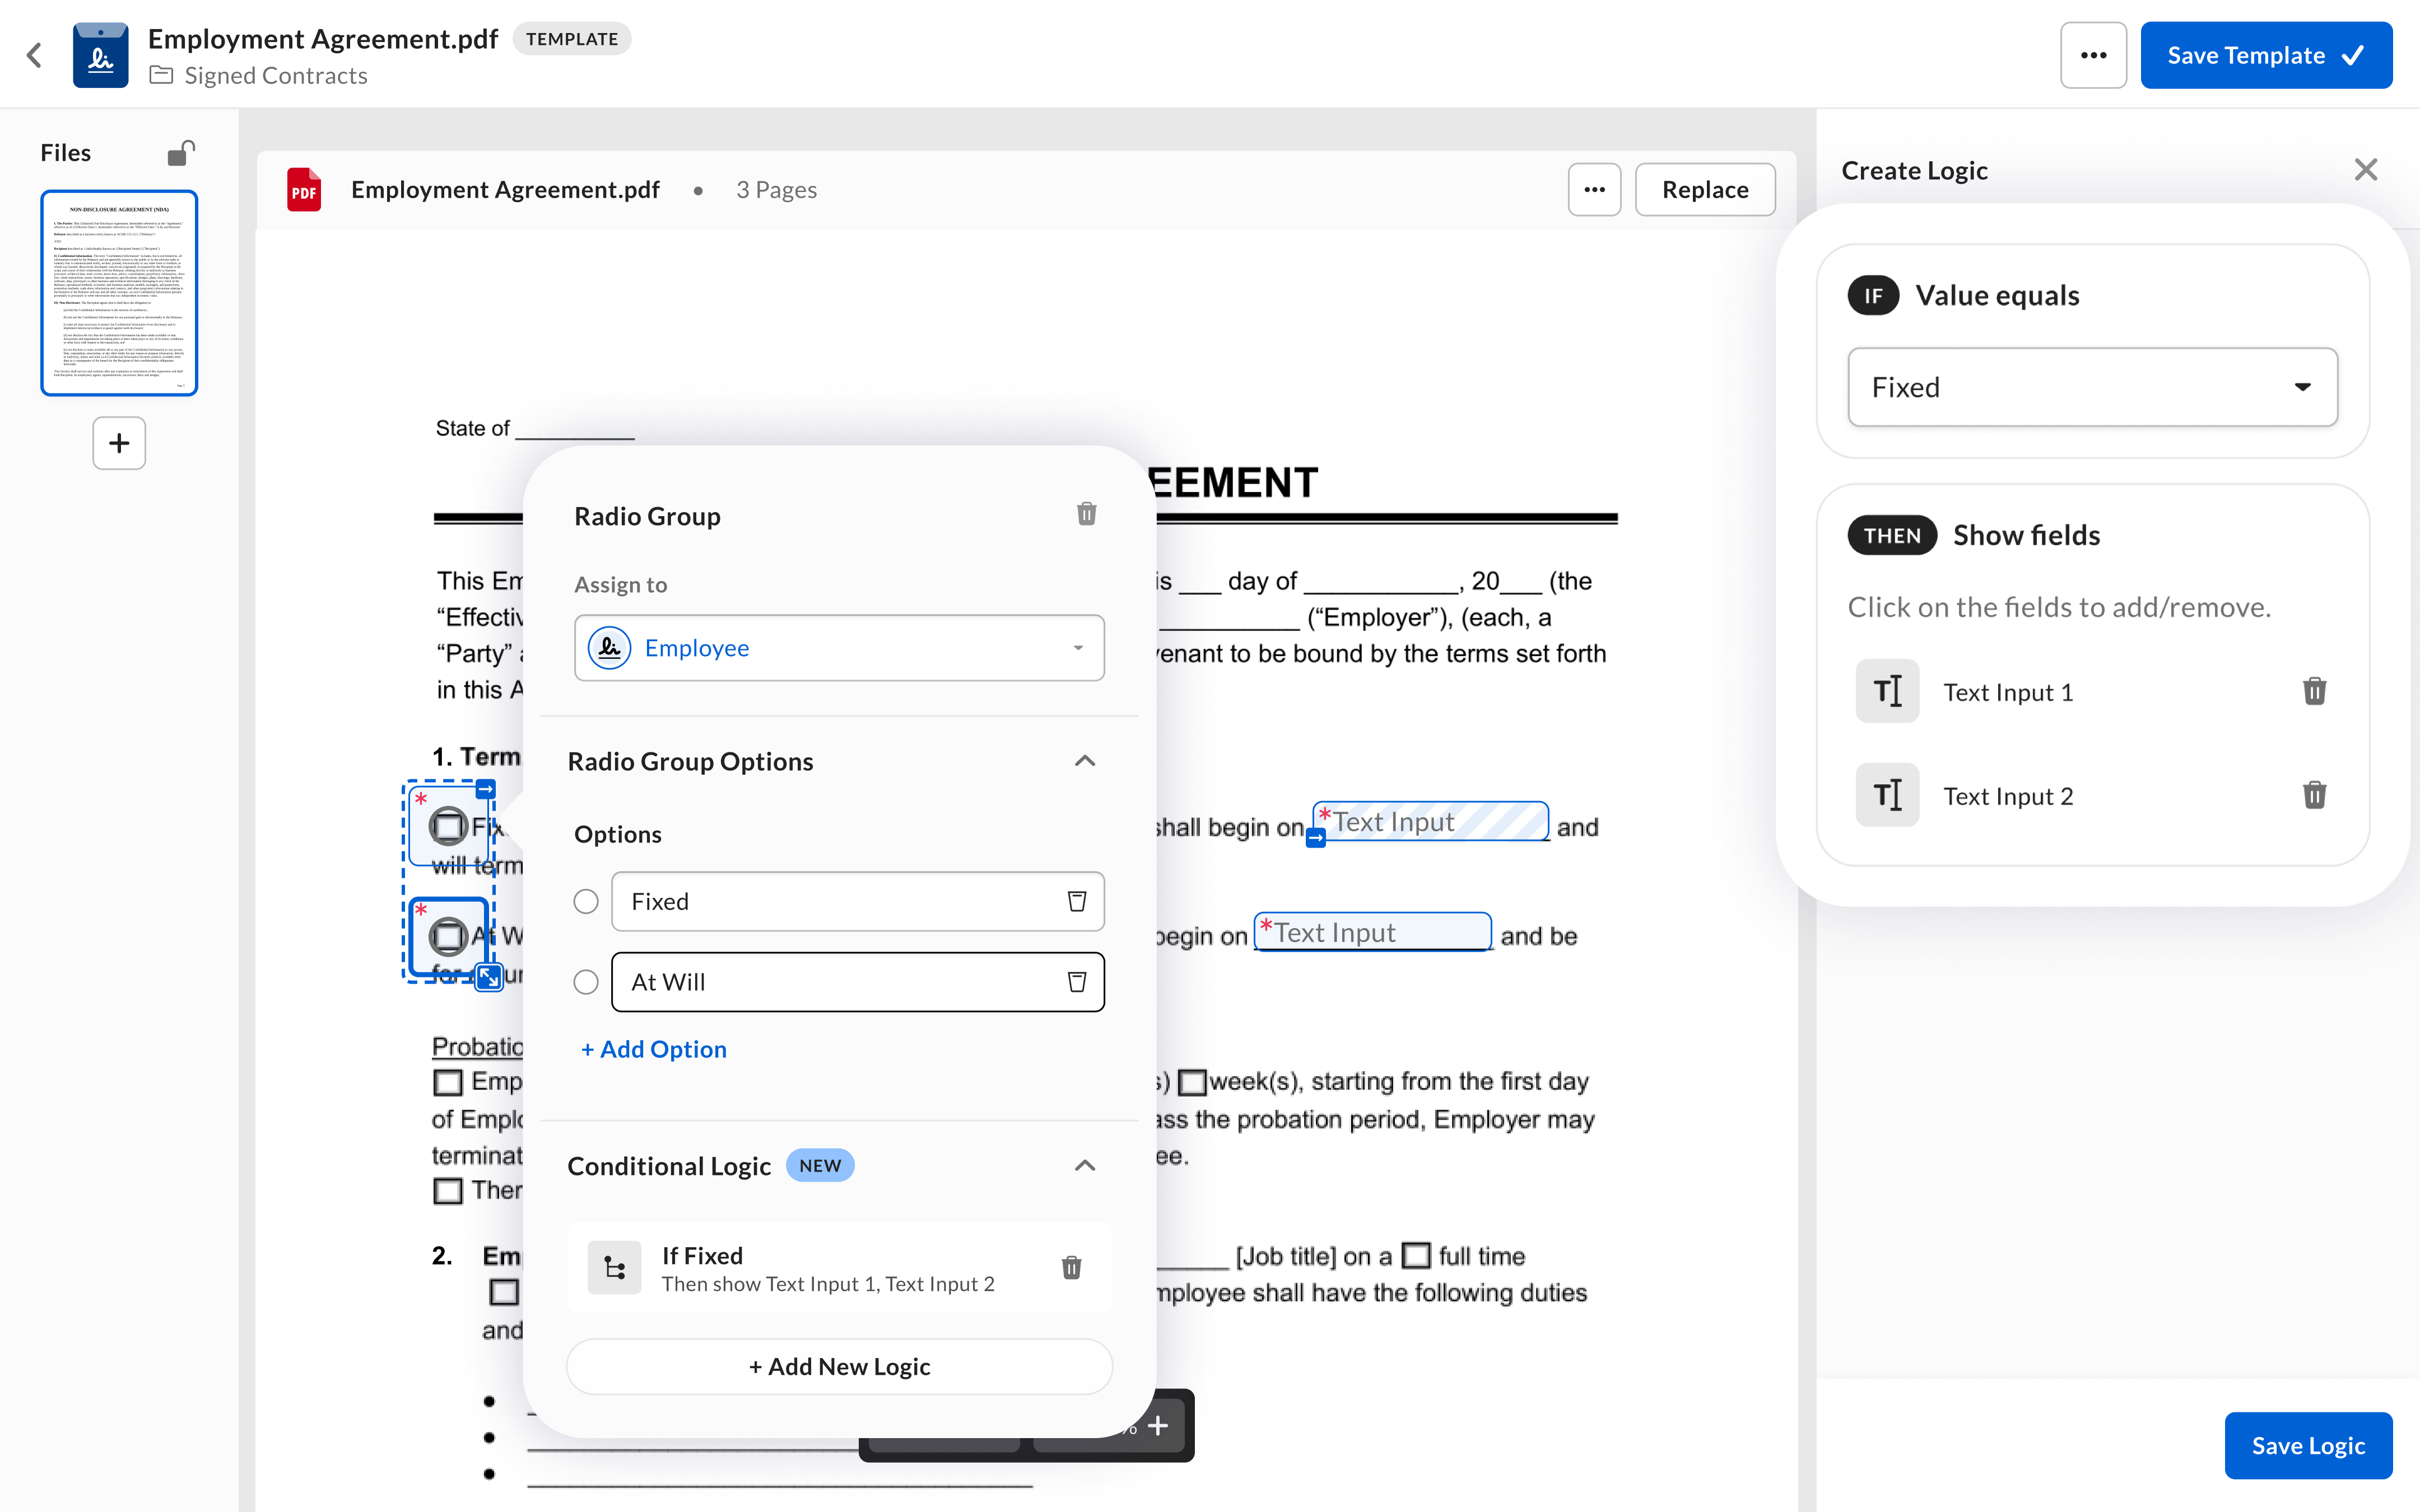
Task: Collapse the Conditional Logic section
Action: tap(1085, 1166)
